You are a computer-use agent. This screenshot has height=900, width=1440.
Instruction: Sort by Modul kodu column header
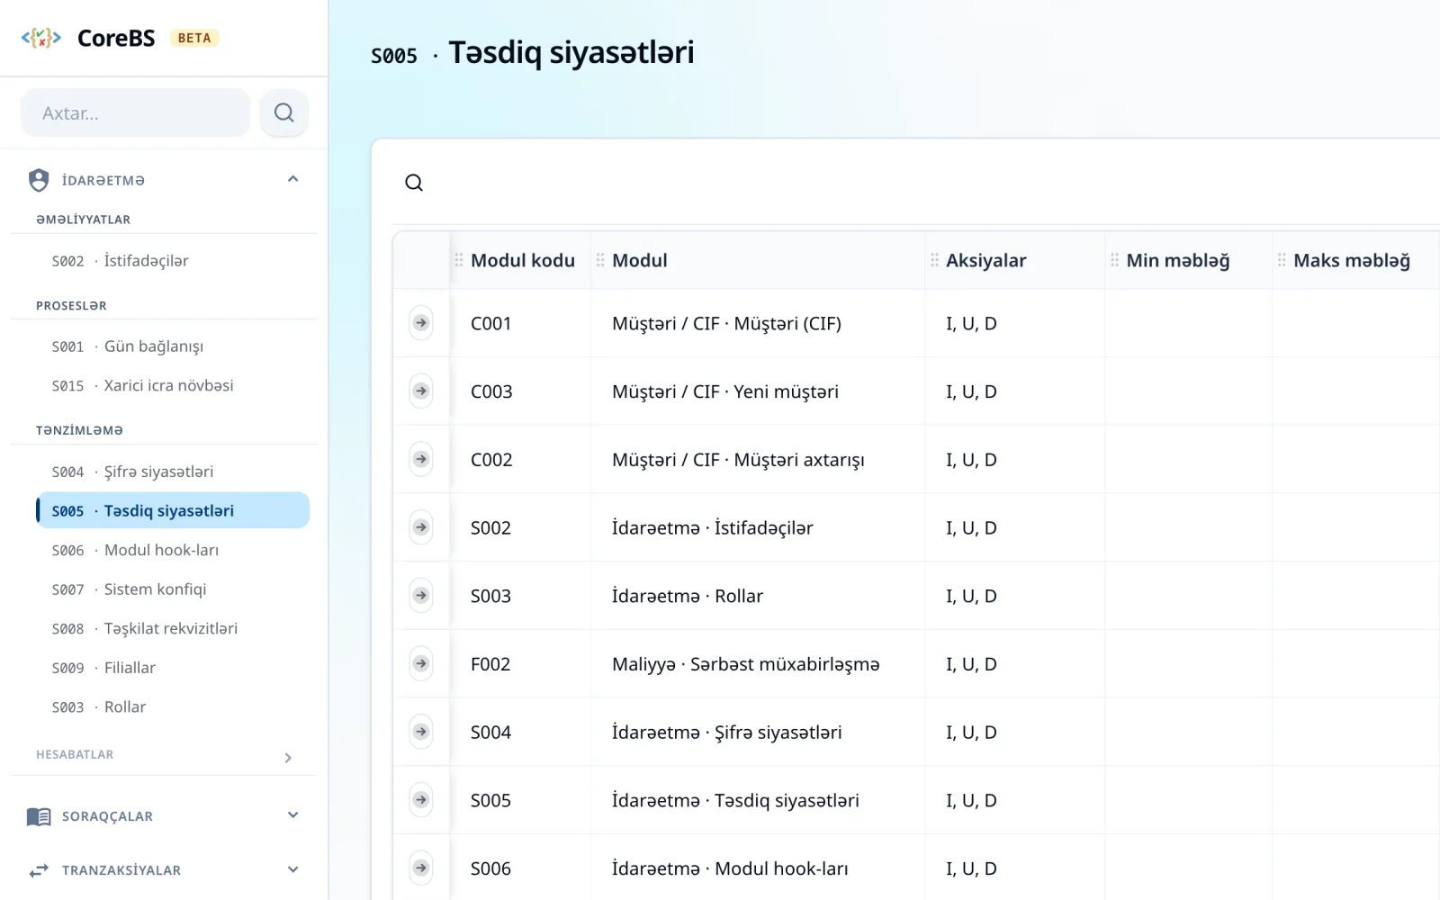[x=522, y=260]
